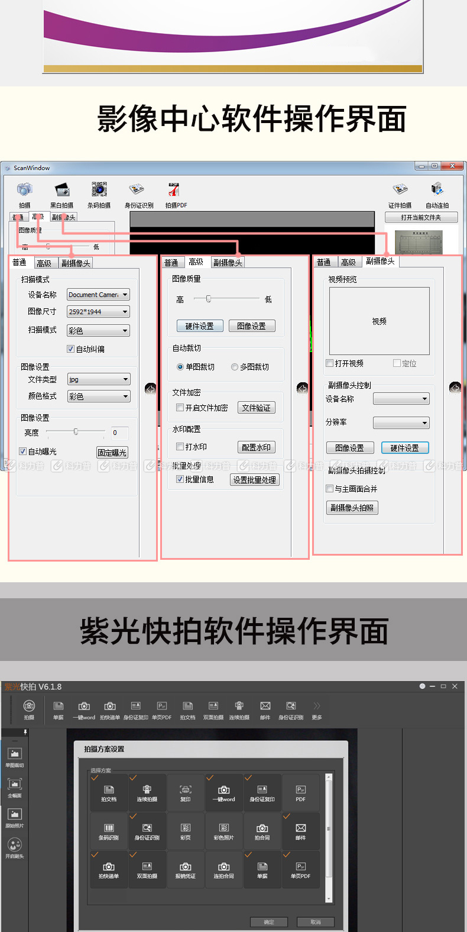Check the 与主画面合并 checkbox
Image resolution: width=467 pixels, height=932 pixels.
tap(330, 489)
